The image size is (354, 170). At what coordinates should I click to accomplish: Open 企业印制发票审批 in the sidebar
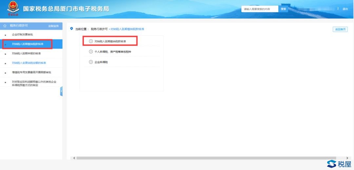tap(22, 34)
